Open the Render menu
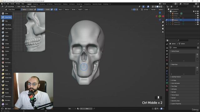 click(12, 4)
